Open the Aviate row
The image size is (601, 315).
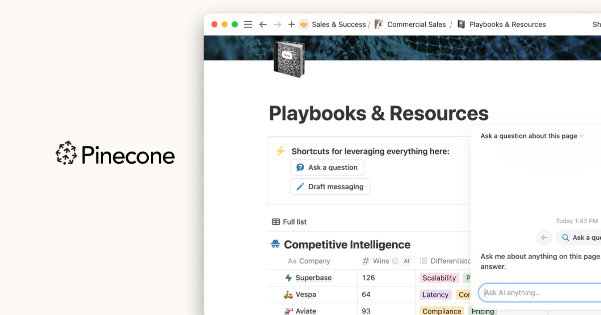pos(306,311)
